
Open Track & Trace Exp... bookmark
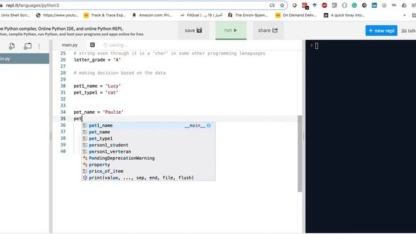click(105, 16)
